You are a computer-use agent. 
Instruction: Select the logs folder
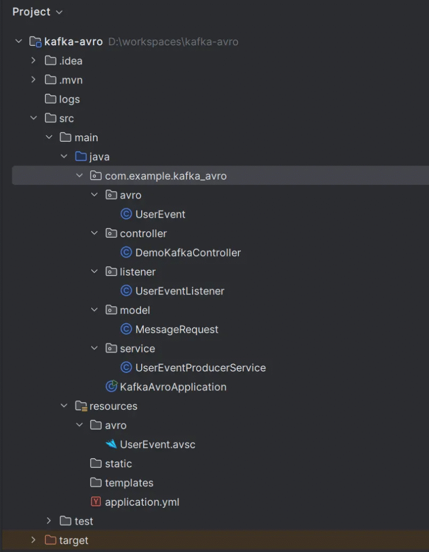coord(69,99)
